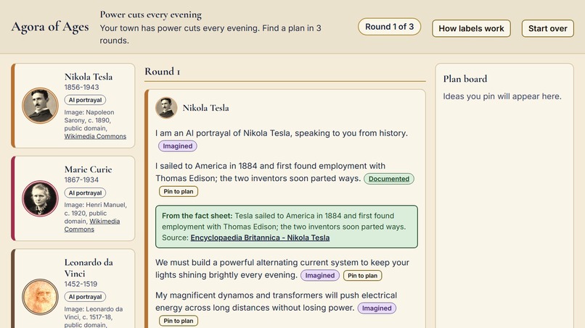Screen dimensions: 585x328
Task: Click the Start over button
Action: click(x=547, y=28)
